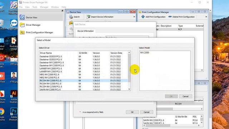Click Cancel in Select a Model dialog
Screen dimensions: 229x129
pos(185,96)
